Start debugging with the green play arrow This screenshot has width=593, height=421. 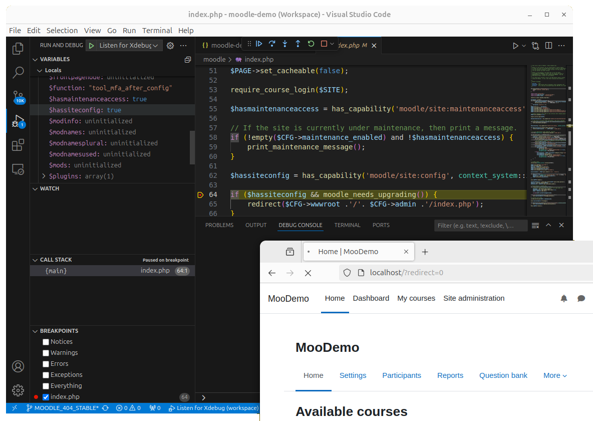pos(91,46)
